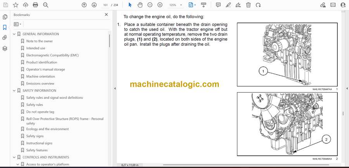Open the Safety features bookmark

pyautogui.click(x=37, y=150)
